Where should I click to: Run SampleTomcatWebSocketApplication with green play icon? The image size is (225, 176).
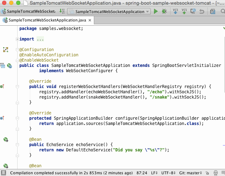click(156, 11)
